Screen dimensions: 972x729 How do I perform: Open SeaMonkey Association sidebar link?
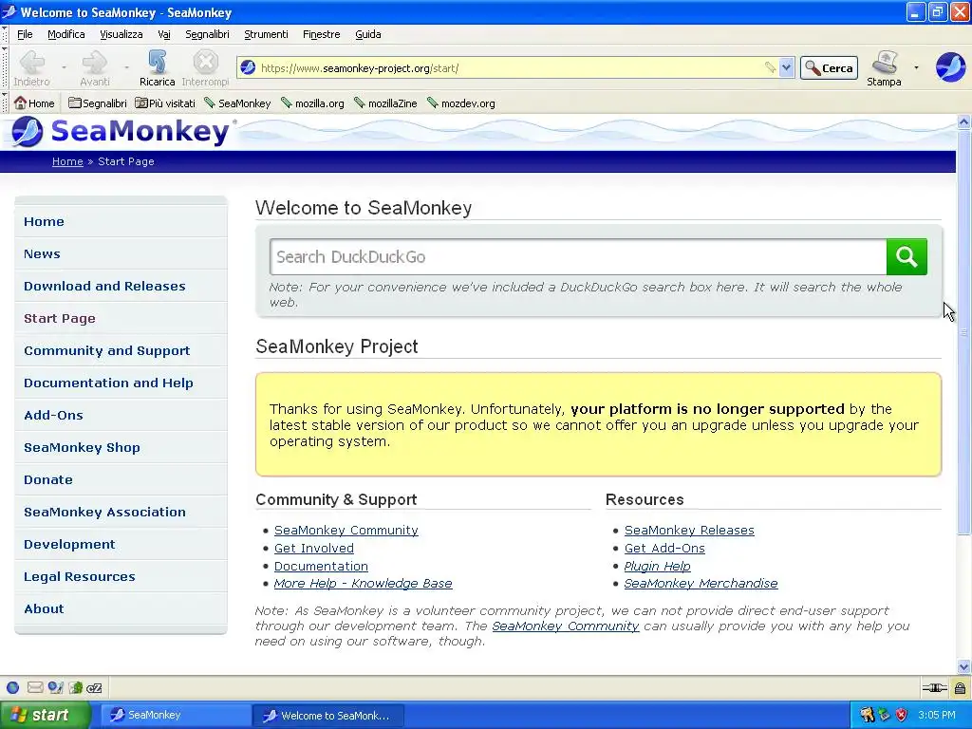pos(104,512)
